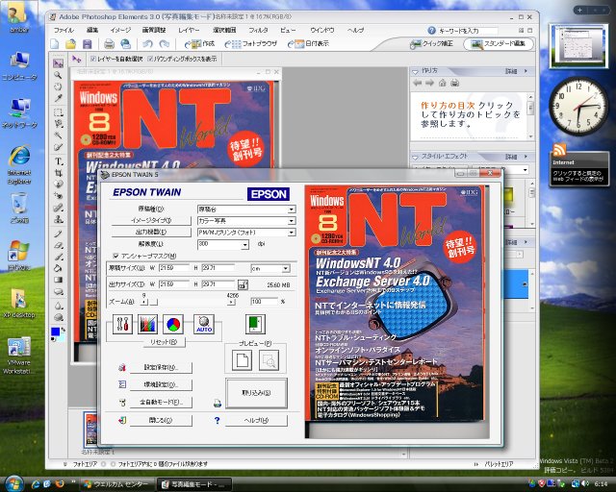Select the Crop tool
Image resolution: width=616 pixels, height=492 pixels.
58,173
